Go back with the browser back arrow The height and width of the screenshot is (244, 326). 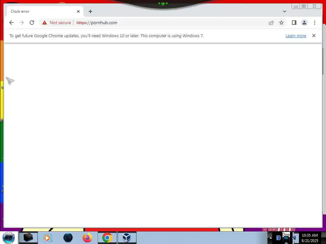[11, 23]
